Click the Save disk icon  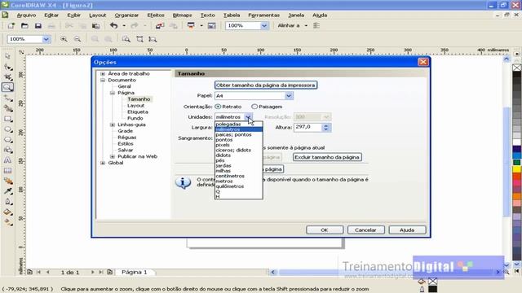pyautogui.click(x=38, y=25)
